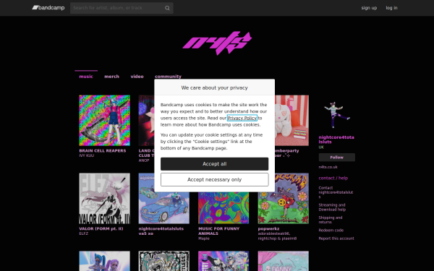The height and width of the screenshot is (271, 434).
Task: Click the Accept all button
Action: pyautogui.click(x=215, y=164)
